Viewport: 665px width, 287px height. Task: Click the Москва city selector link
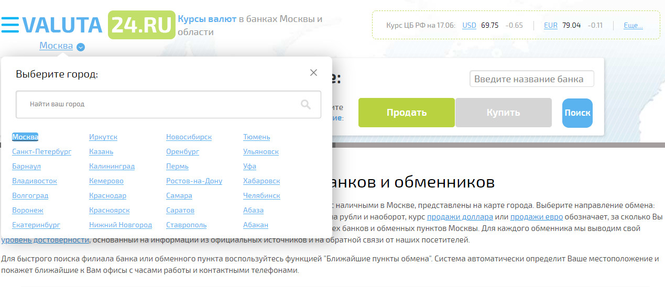56,46
